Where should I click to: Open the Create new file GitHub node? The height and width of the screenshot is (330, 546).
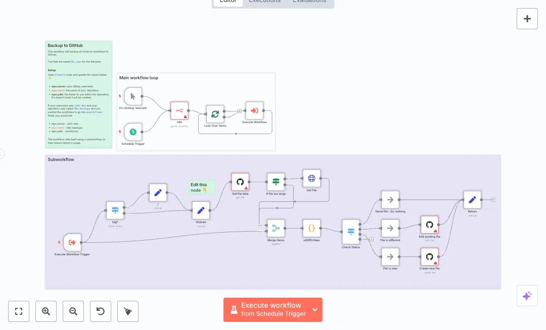429,257
